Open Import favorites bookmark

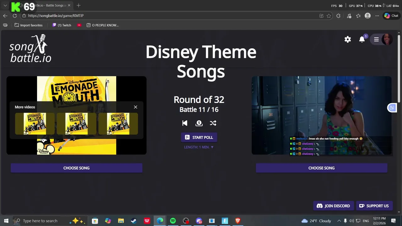pos(29,25)
